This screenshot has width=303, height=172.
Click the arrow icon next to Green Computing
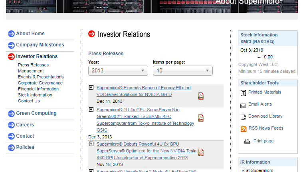(11, 114)
